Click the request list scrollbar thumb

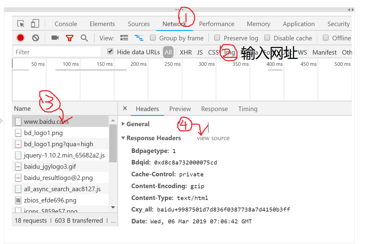click(113, 143)
